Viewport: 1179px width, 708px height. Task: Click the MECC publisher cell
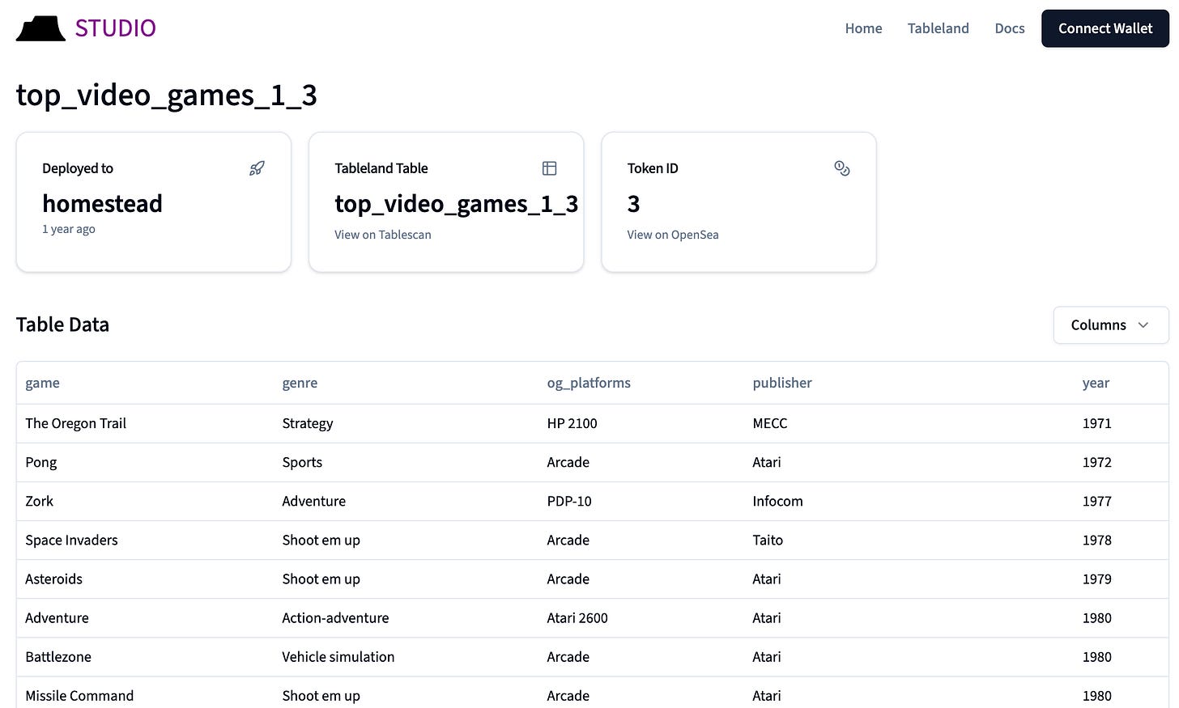click(x=769, y=423)
